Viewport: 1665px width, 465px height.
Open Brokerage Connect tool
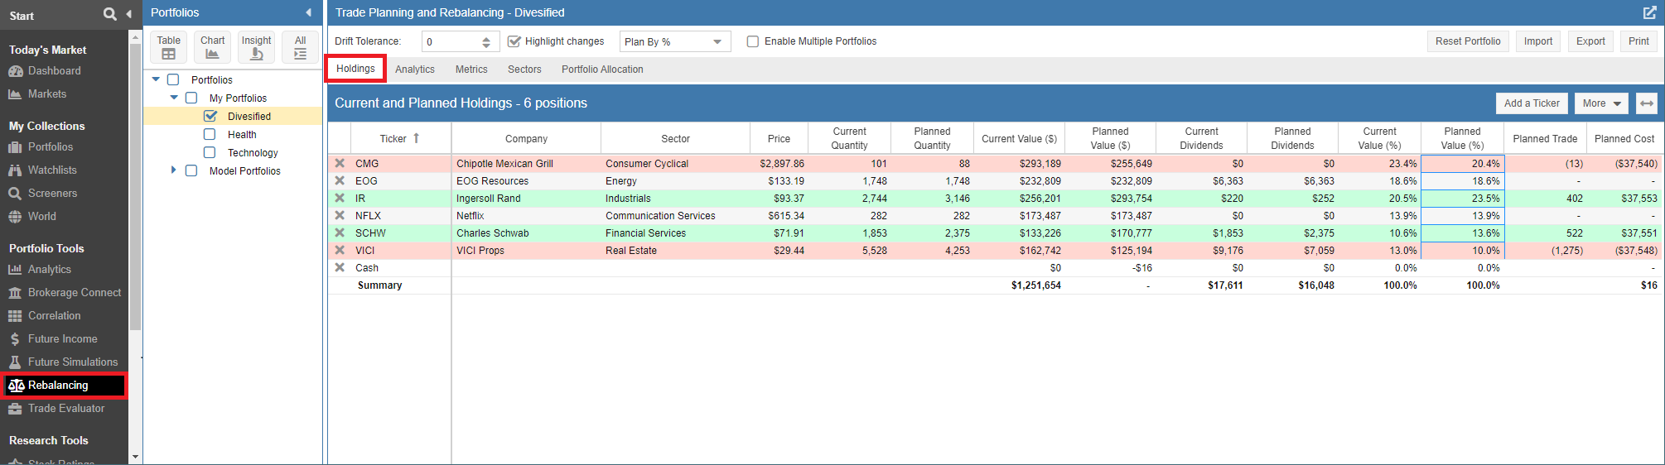75,293
